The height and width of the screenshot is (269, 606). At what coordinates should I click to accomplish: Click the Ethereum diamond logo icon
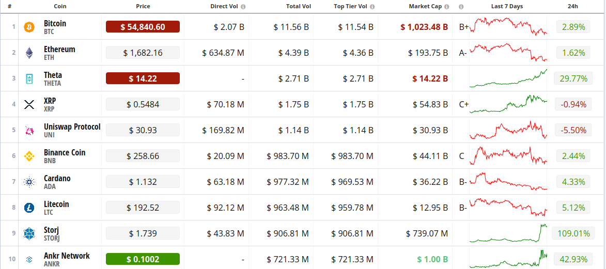click(29, 53)
